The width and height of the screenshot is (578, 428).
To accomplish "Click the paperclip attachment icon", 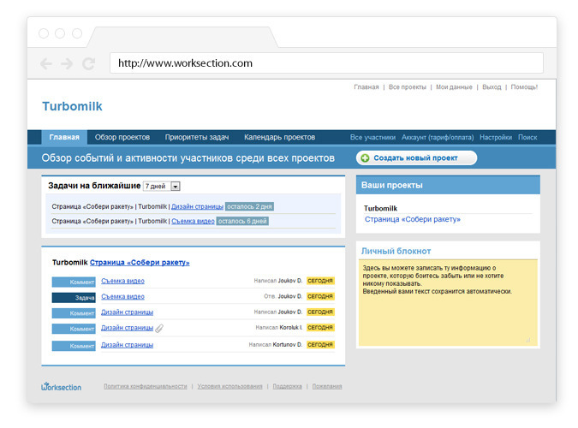I will tap(159, 328).
